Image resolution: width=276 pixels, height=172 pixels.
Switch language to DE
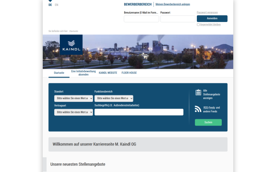pyautogui.click(x=50, y=5)
